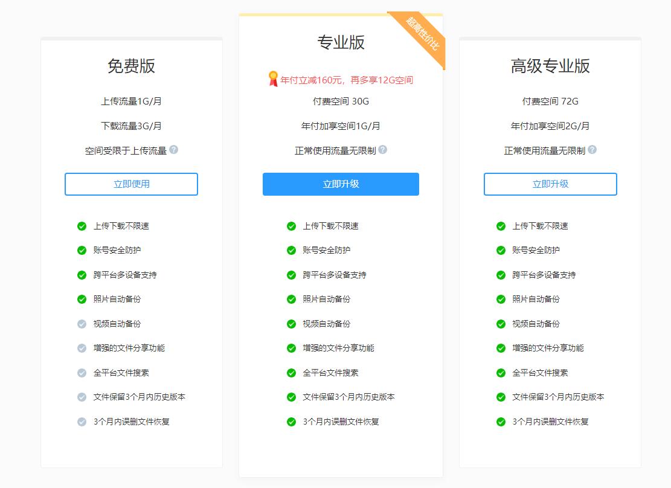This screenshot has height=488, width=671.
Task: Click the checkmark beside 照片自动备份 in 专业版
Action: pyautogui.click(x=291, y=299)
